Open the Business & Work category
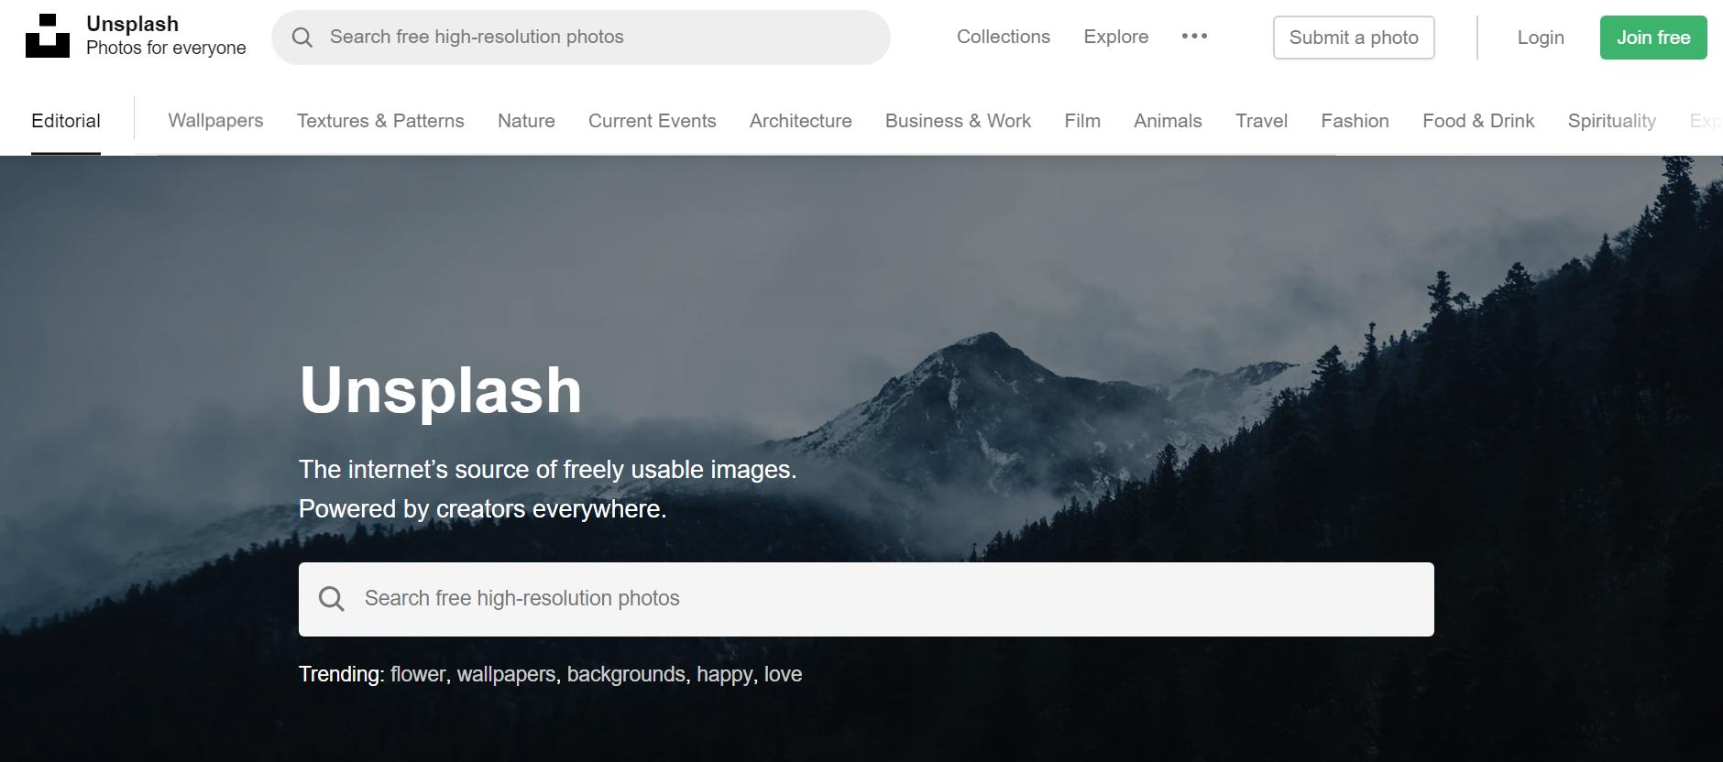The image size is (1723, 762). 958,121
